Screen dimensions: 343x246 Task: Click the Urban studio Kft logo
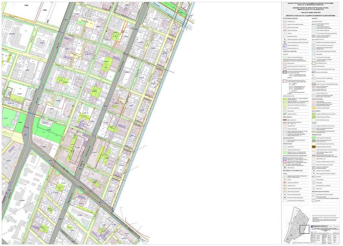(319, 227)
